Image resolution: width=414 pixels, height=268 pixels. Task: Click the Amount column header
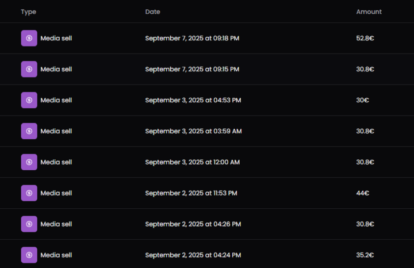(369, 12)
